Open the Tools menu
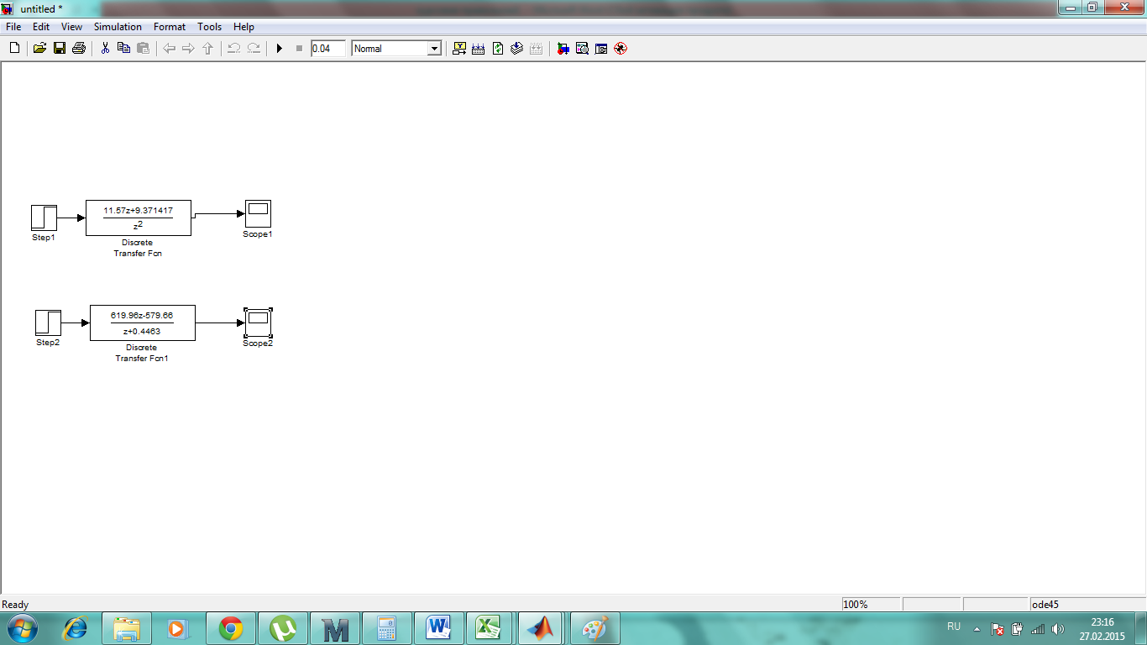Image resolution: width=1147 pixels, height=645 pixels. pos(210,27)
